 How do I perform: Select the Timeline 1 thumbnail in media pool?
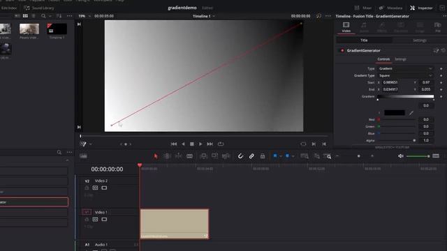[x=57, y=29]
